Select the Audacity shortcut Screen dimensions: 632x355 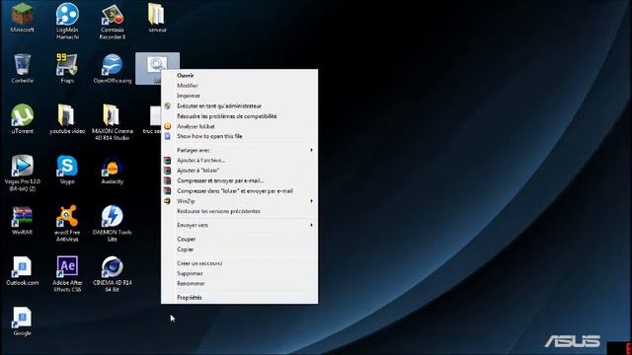113,170
